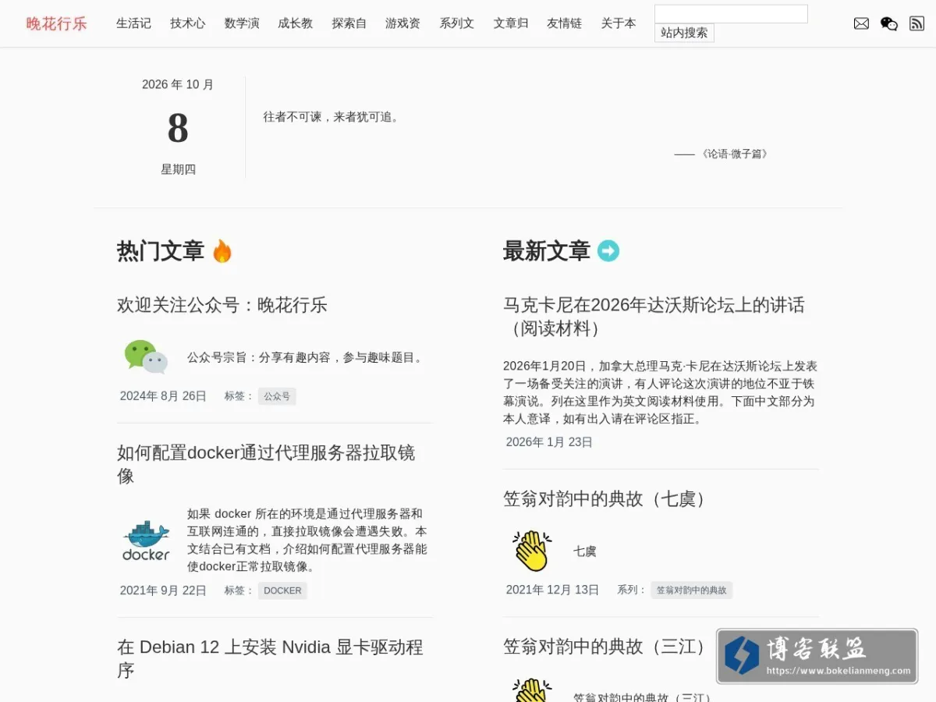Click the date 2026年 1月 23日

549,442
